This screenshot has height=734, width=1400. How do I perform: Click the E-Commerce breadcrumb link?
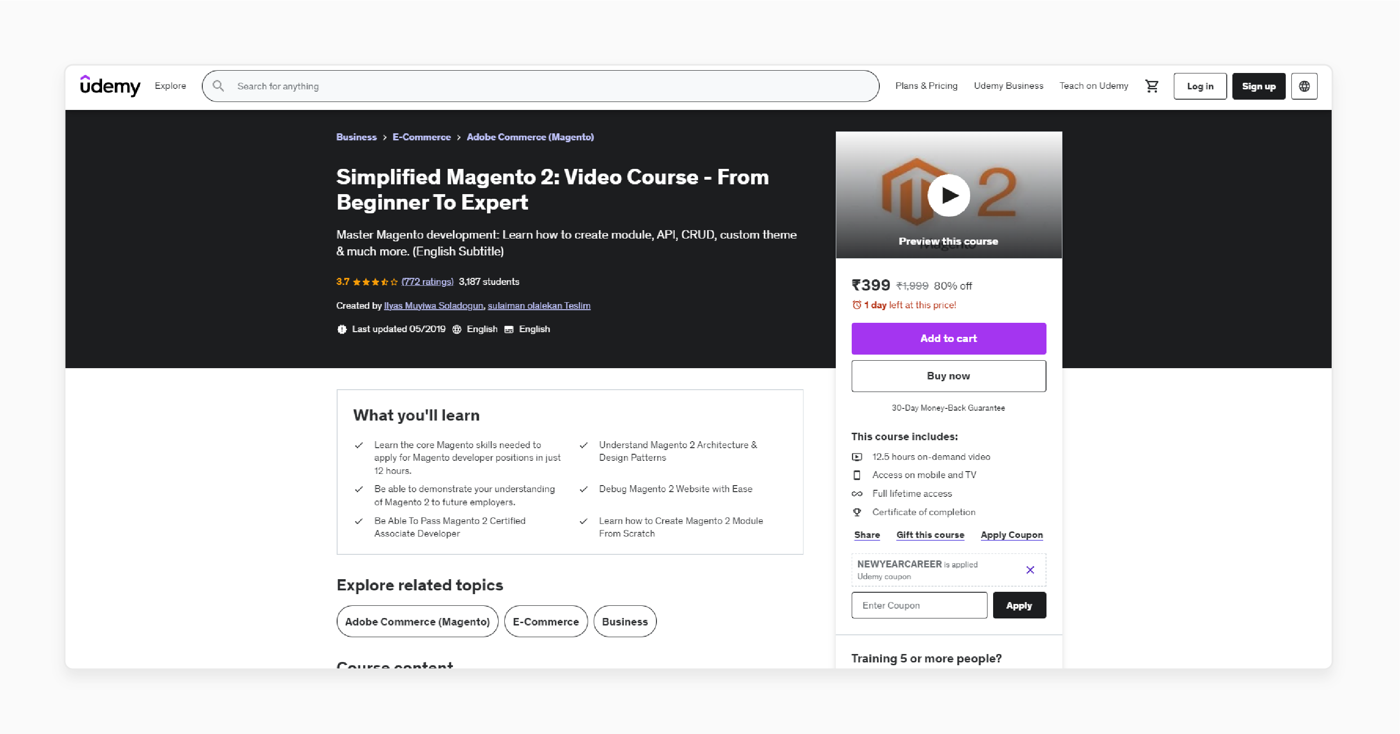pyautogui.click(x=422, y=136)
